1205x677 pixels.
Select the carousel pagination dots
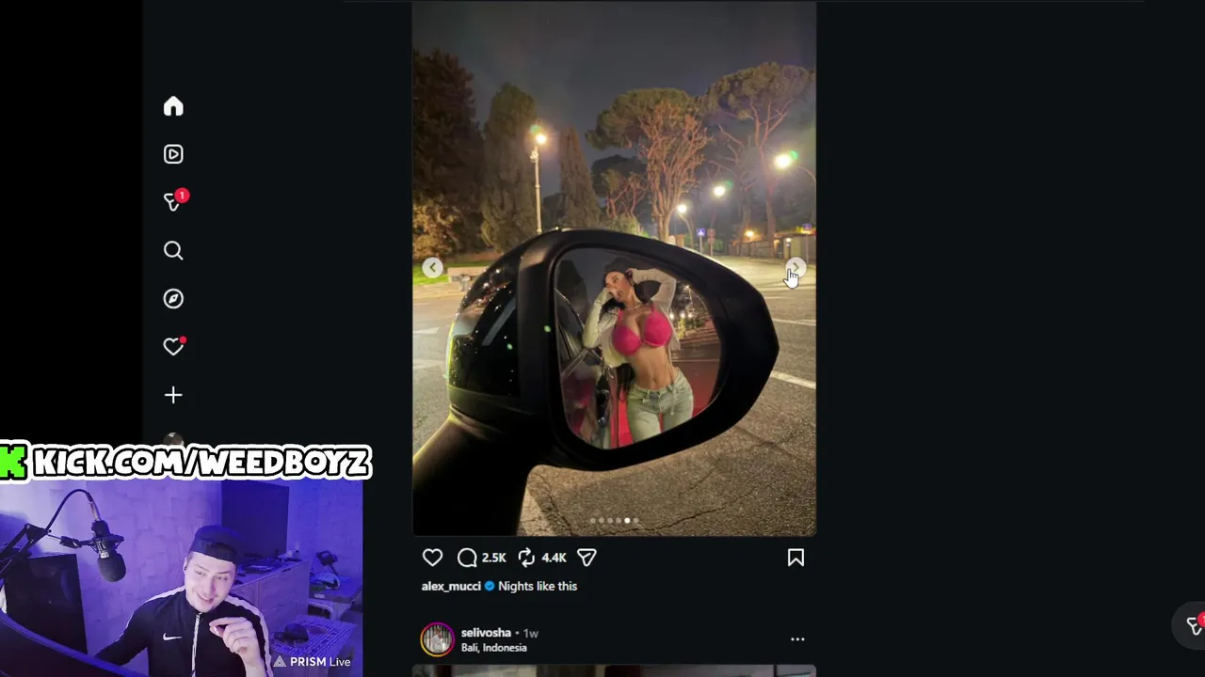615,520
